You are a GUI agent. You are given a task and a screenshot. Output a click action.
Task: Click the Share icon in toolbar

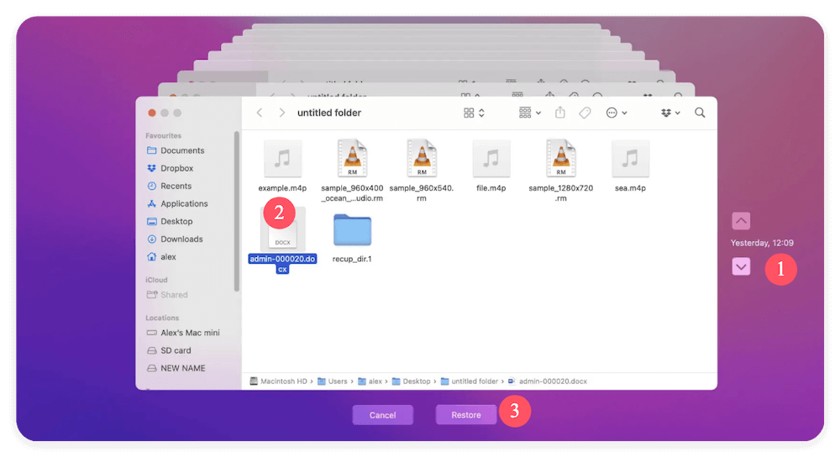tap(559, 113)
